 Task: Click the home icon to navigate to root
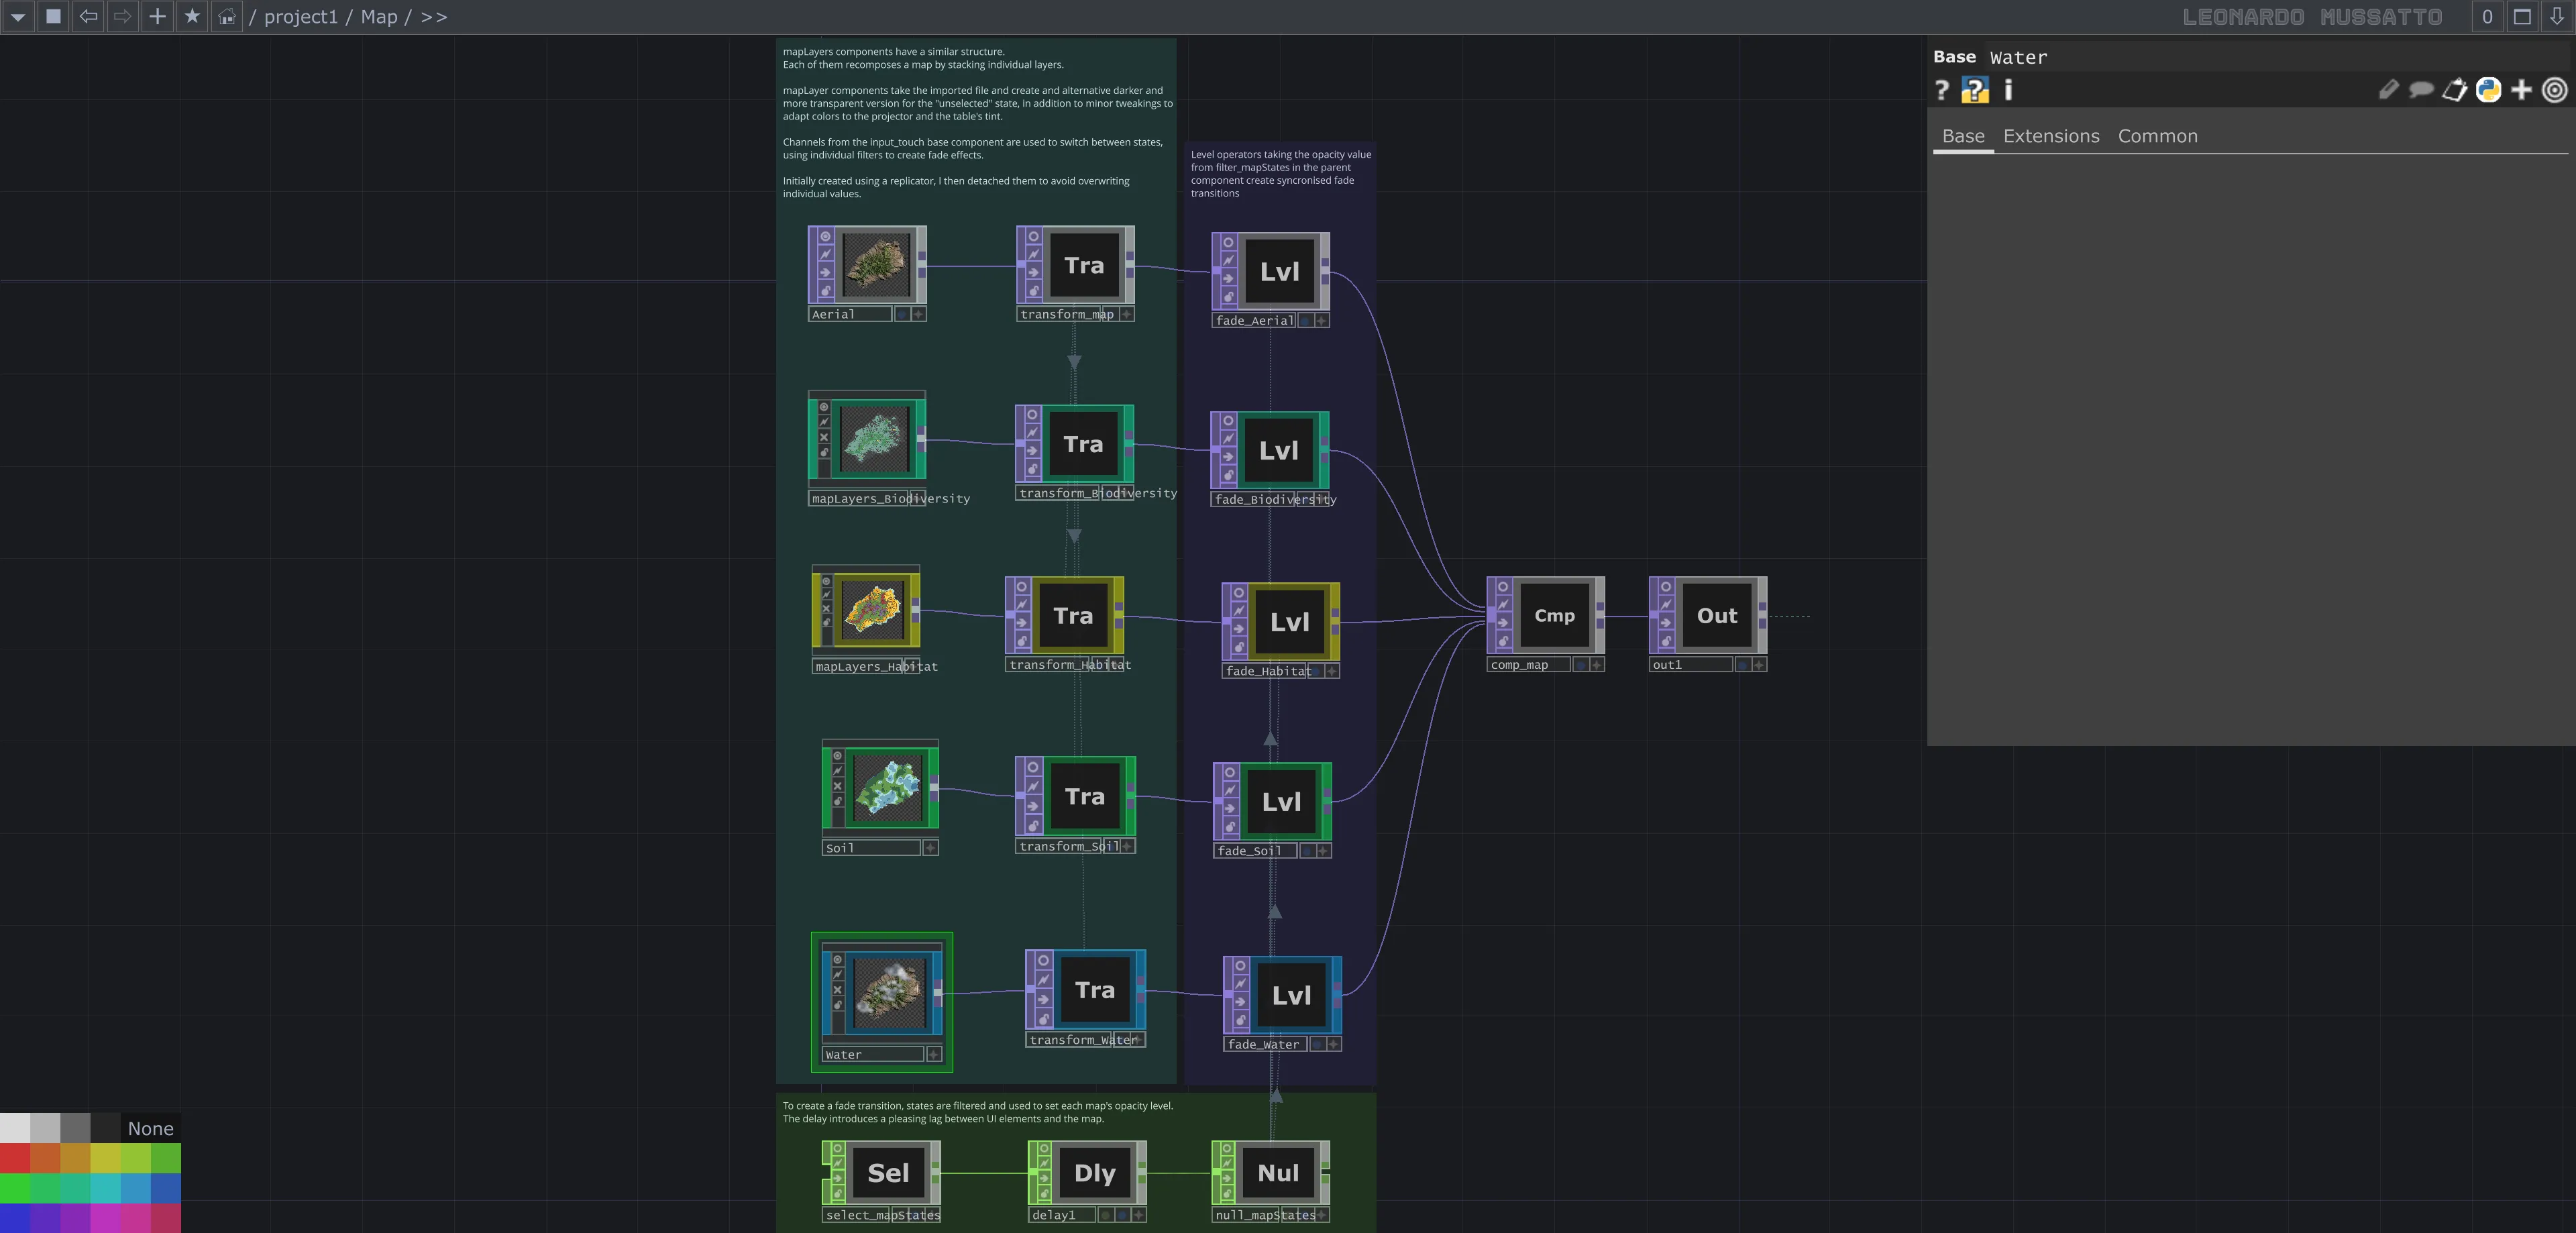[x=226, y=16]
